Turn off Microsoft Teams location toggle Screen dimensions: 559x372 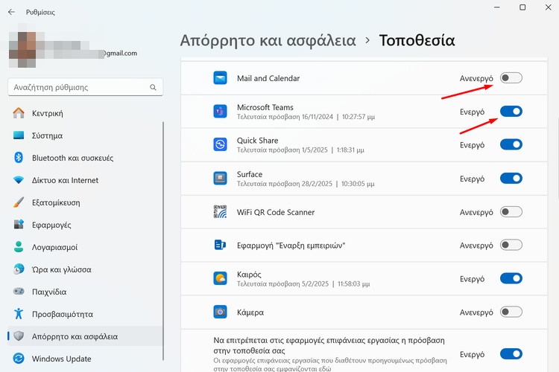pos(511,112)
